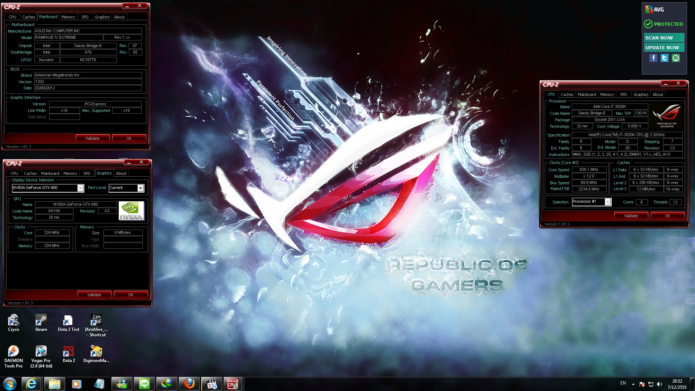Click Validate in the processor CPU-Z window

tap(631, 216)
